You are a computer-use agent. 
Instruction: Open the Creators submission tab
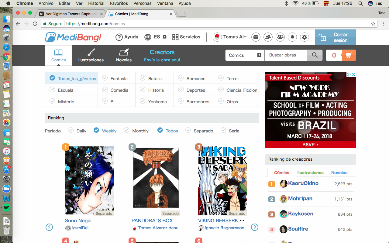click(x=162, y=55)
